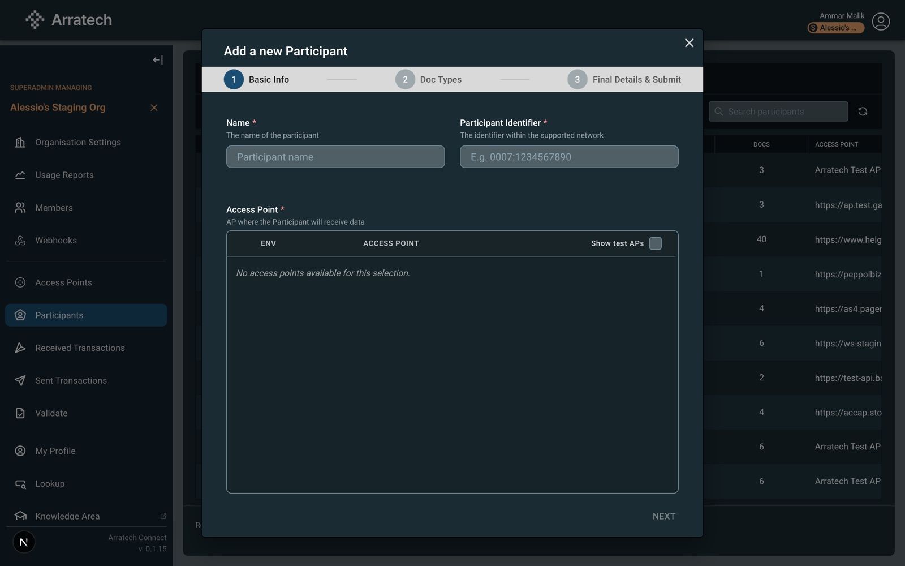
Task: Open Members in the sidebar
Action: tap(86, 208)
